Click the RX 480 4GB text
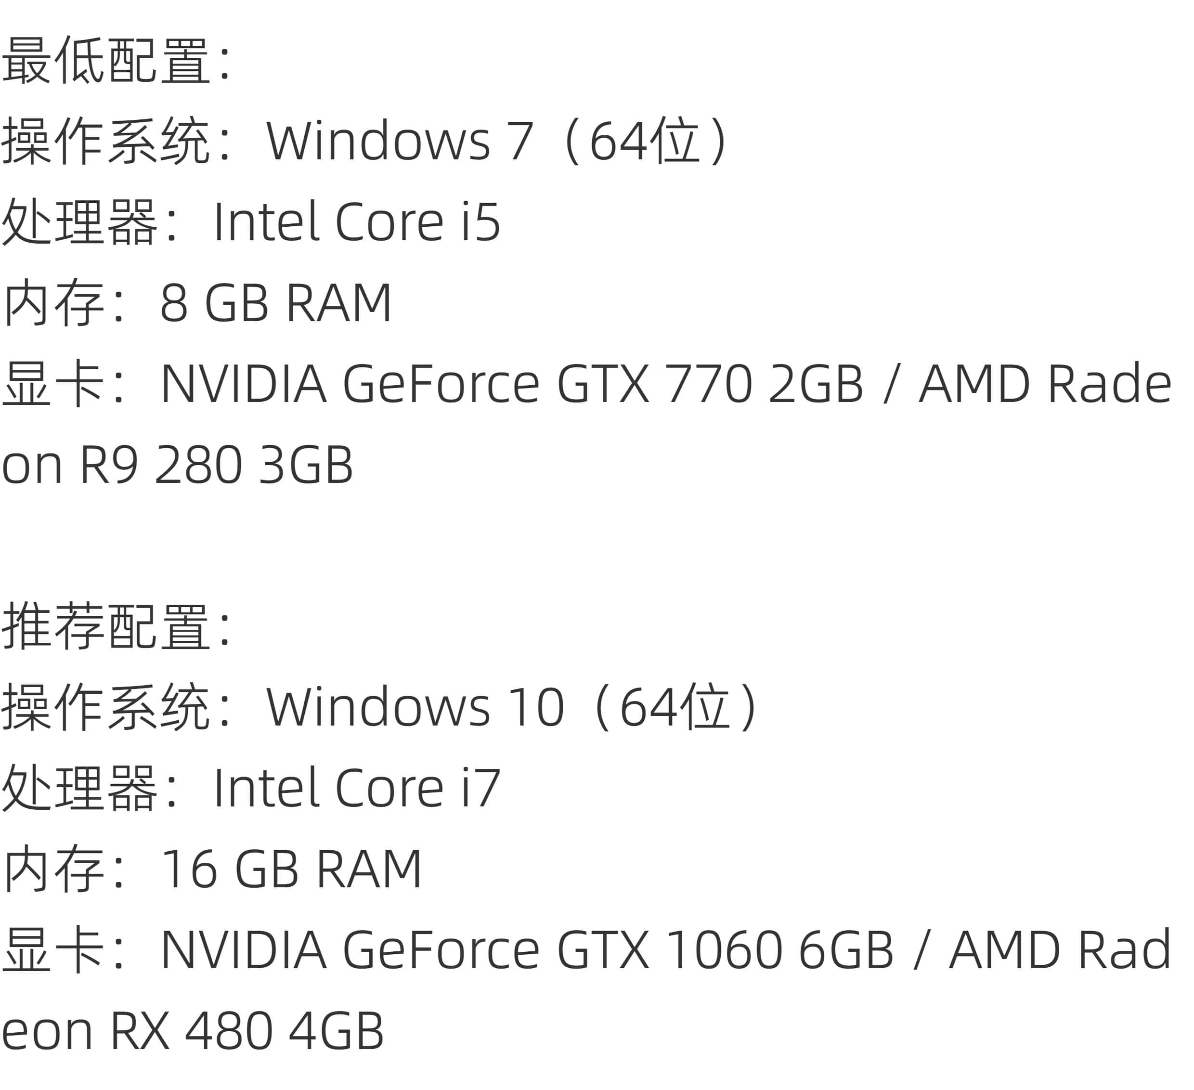Image resolution: width=1194 pixels, height=1090 pixels. 247,1031
